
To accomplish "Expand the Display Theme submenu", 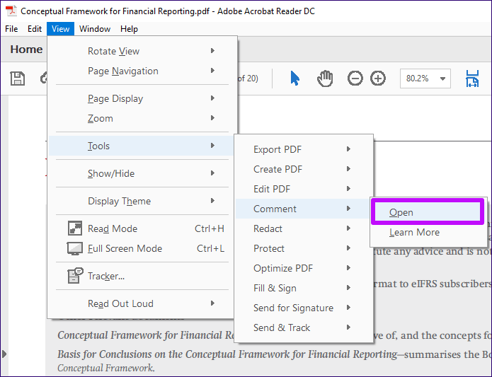I will [141, 201].
